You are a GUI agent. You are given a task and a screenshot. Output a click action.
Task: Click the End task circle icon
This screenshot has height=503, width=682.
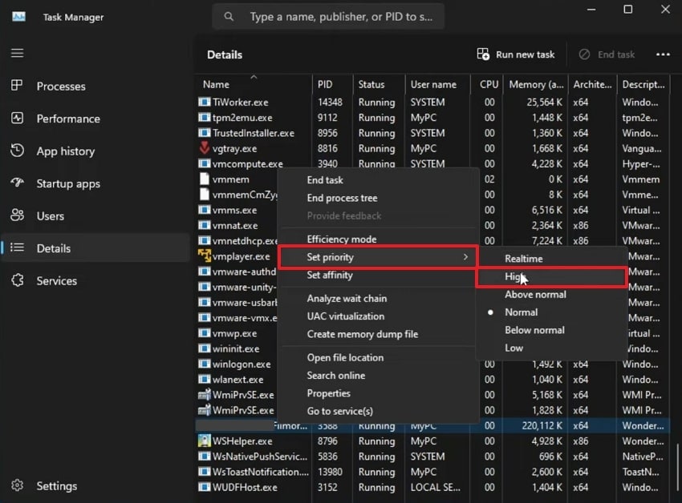(584, 54)
